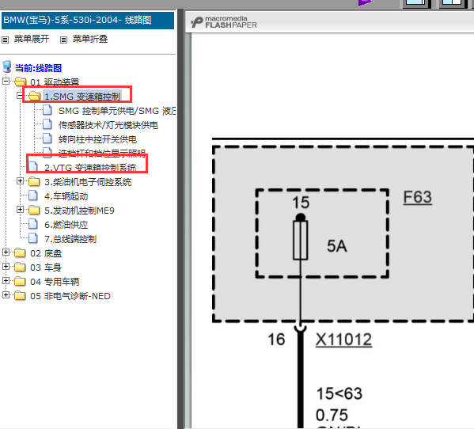This screenshot has width=474, height=429.
Task: Open the 6.燃油供应 document
Action: (x=66, y=225)
